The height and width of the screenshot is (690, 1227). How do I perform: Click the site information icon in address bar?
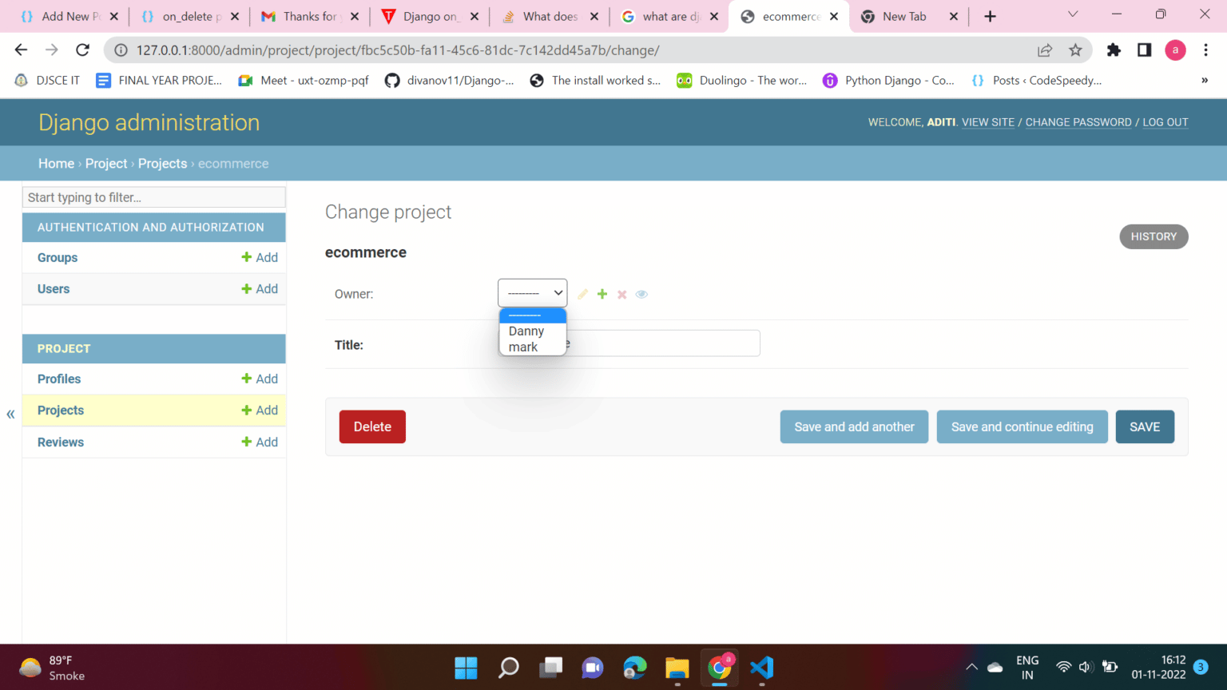pos(120,50)
